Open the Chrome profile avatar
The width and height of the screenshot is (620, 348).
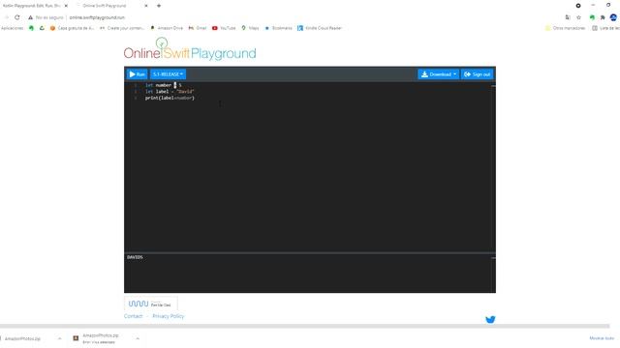tap(613, 17)
